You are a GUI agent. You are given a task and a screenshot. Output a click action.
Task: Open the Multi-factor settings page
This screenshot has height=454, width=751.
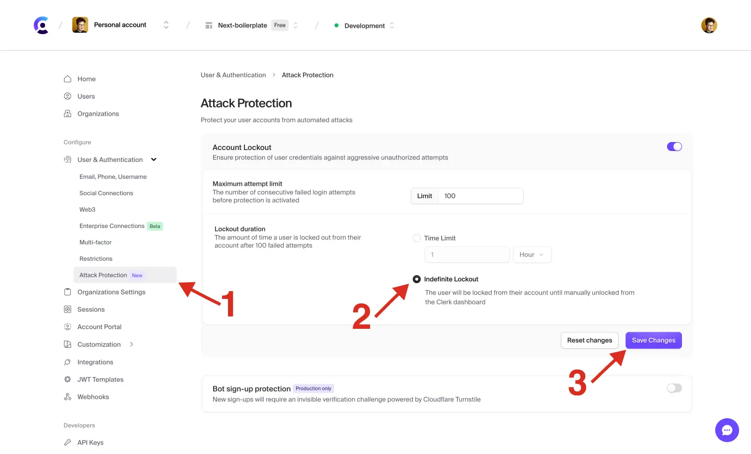[x=95, y=242]
